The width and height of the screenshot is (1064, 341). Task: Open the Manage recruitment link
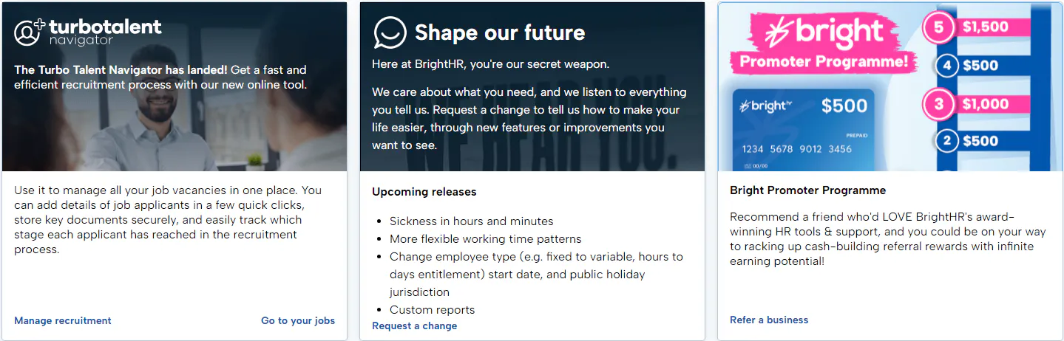pyautogui.click(x=63, y=320)
